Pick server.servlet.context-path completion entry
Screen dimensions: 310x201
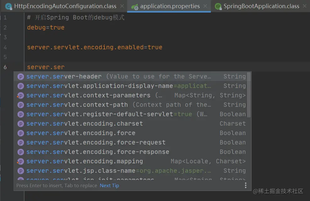point(132,105)
